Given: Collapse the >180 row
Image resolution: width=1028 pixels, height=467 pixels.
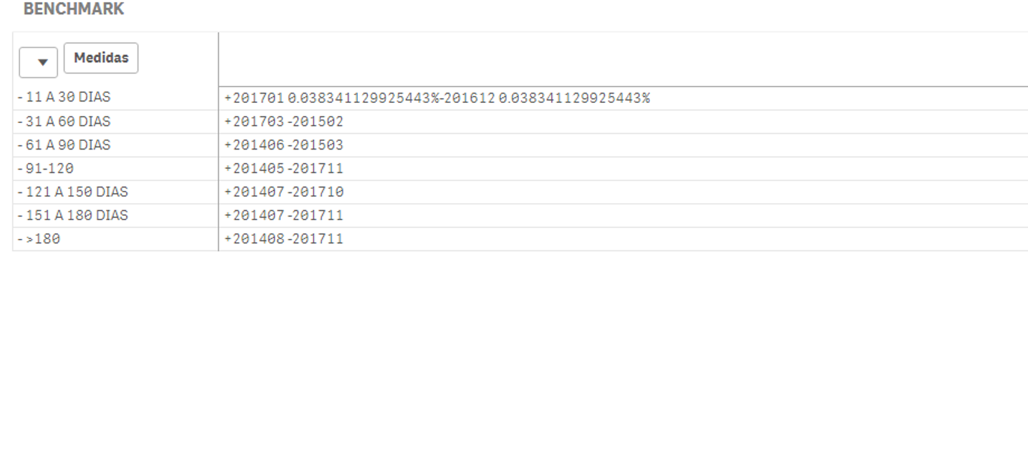Looking at the screenshot, I should (21, 239).
